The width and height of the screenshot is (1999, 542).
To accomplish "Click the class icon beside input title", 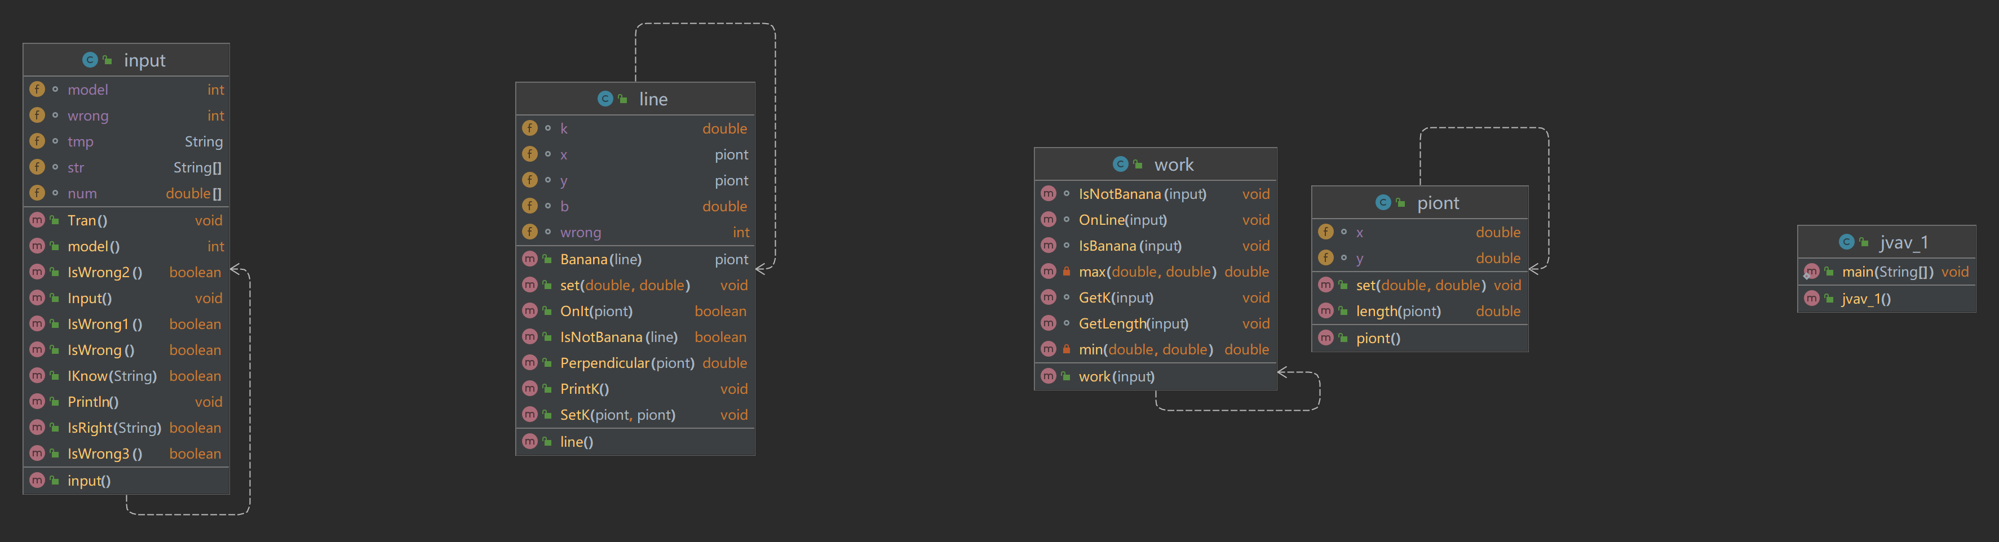I will coord(90,60).
